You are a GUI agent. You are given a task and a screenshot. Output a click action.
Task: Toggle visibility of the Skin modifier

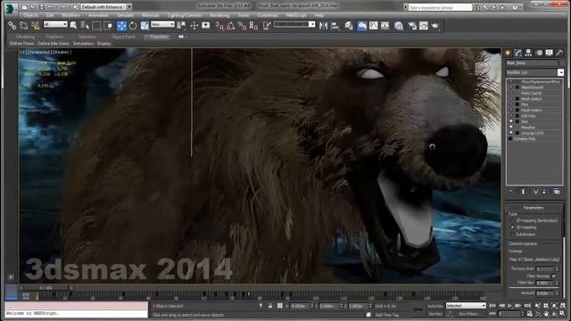point(511,121)
